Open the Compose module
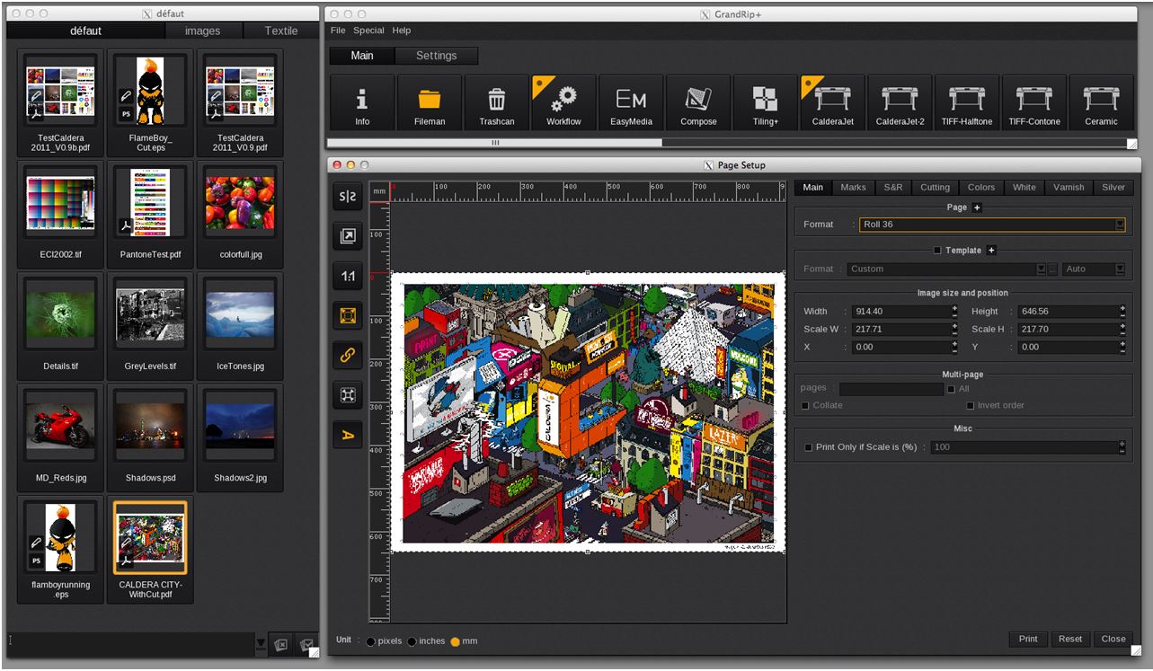The width and height of the screenshot is (1153, 671). point(698,102)
